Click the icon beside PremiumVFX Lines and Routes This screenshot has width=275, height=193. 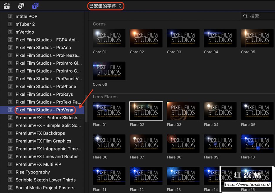(10, 156)
